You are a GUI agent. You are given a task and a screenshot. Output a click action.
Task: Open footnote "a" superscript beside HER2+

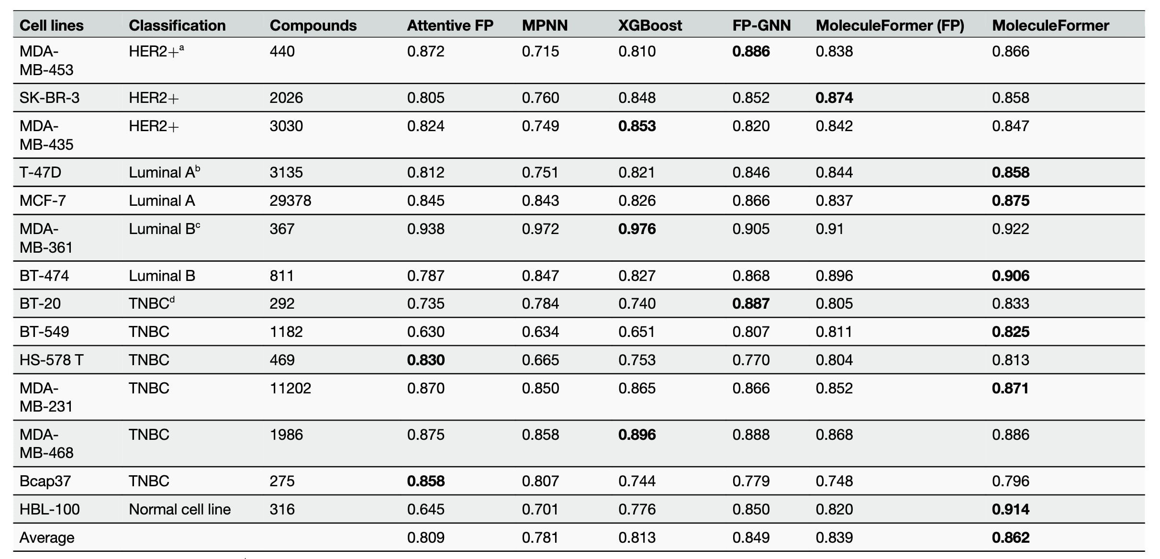point(181,47)
